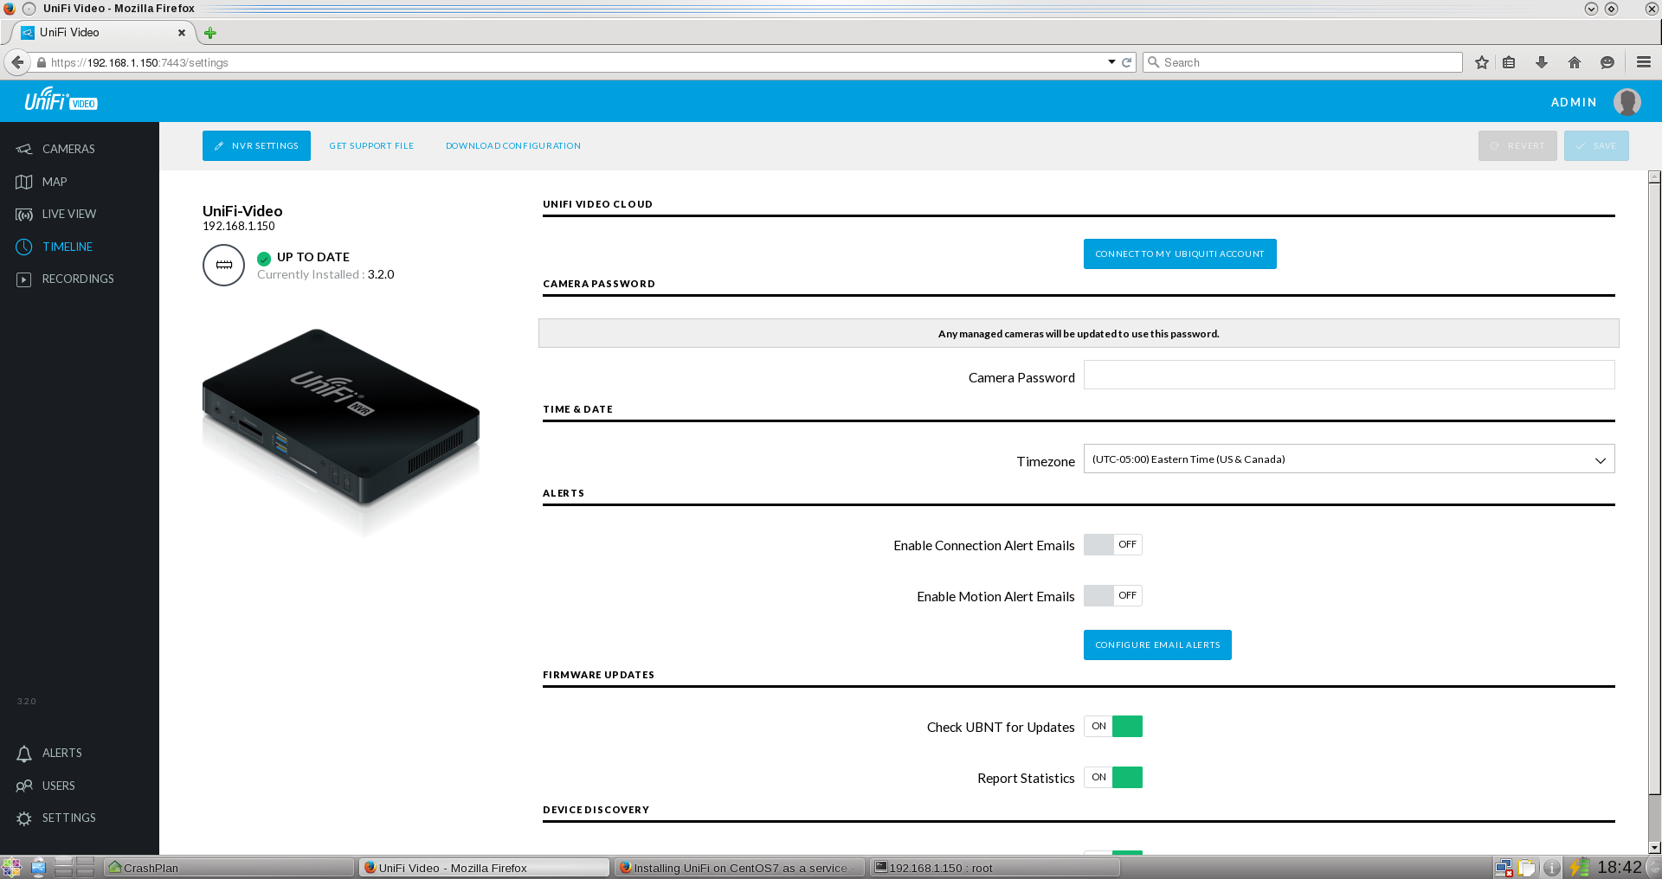This screenshot has height=879, width=1662.
Task: Go to Firefox home icon
Action: tap(1575, 62)
